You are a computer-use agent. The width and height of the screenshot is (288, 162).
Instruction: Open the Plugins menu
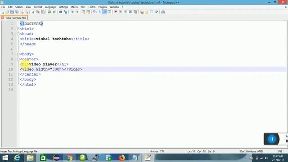point(102,7)
